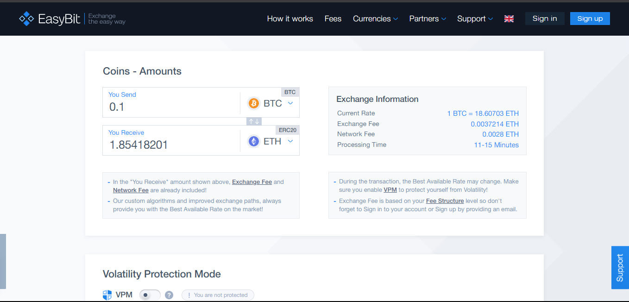Click the VPM shield icon
Viewport: 629px width, 302px height.
coord(107,295)
